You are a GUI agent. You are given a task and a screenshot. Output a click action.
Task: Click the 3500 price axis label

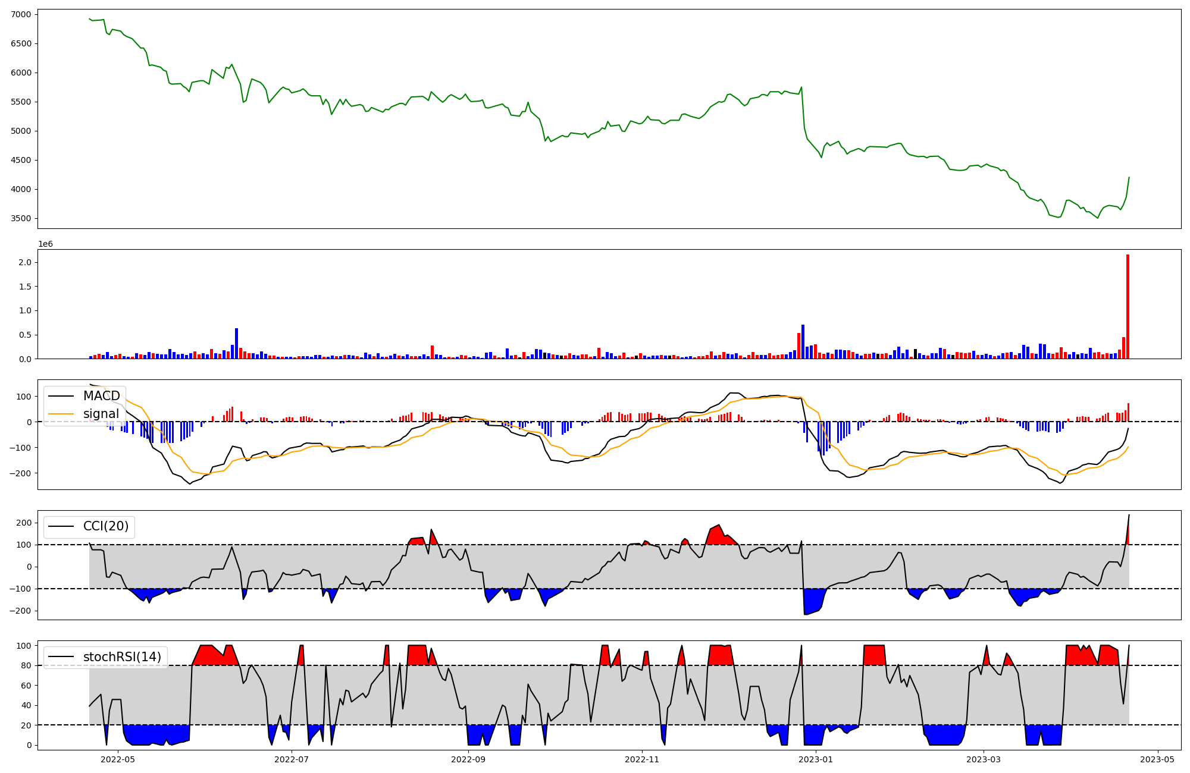click(x=21, y=219)
